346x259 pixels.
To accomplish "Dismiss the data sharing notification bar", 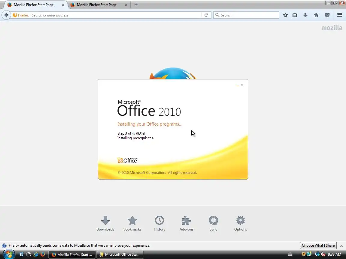I will pos(341,246).
